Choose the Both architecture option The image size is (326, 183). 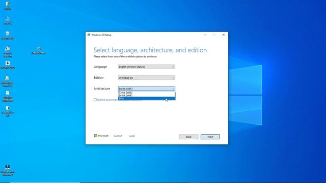[x=147, y=98]
